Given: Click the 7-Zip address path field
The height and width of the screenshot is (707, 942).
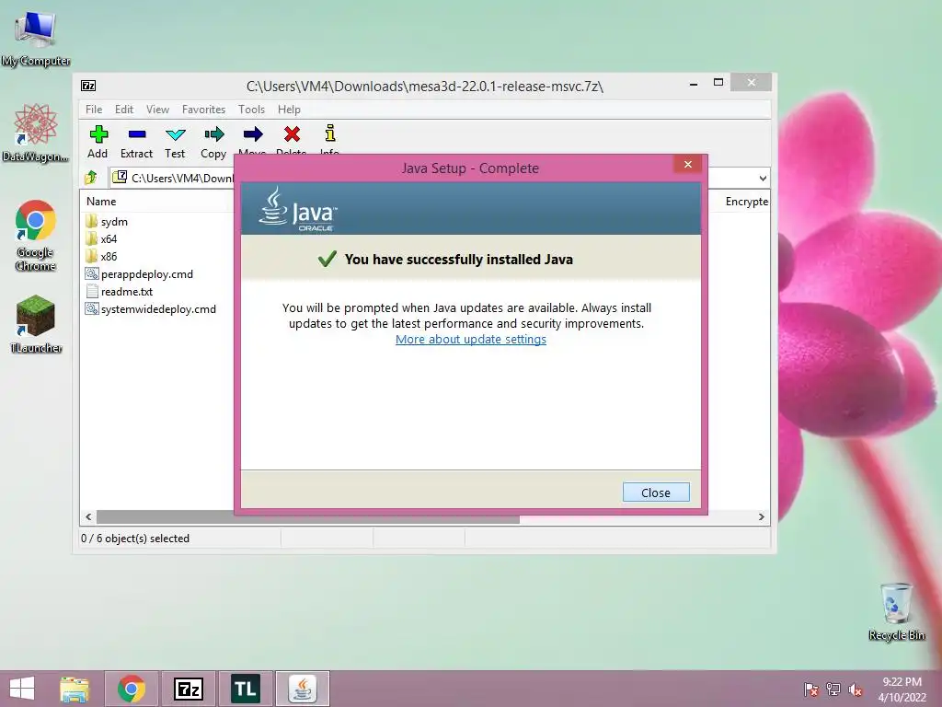Looking at the screenshot, I should coord(172,178).
